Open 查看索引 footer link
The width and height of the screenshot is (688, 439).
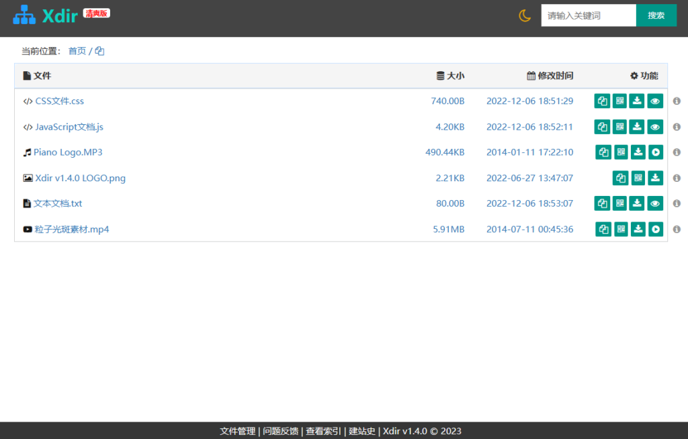click(323, 431)
